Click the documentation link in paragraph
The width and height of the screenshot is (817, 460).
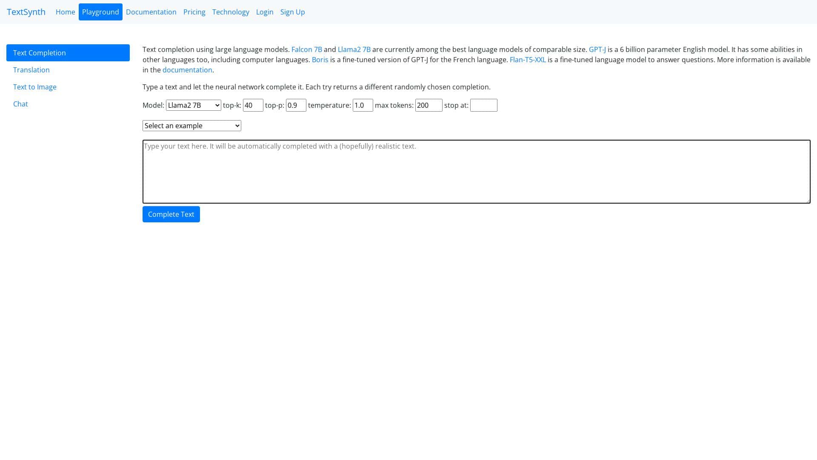(187, 70)
